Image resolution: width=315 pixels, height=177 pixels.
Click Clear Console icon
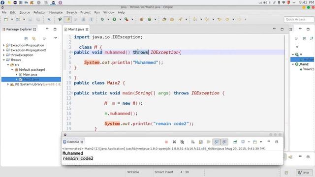point(192,142)
